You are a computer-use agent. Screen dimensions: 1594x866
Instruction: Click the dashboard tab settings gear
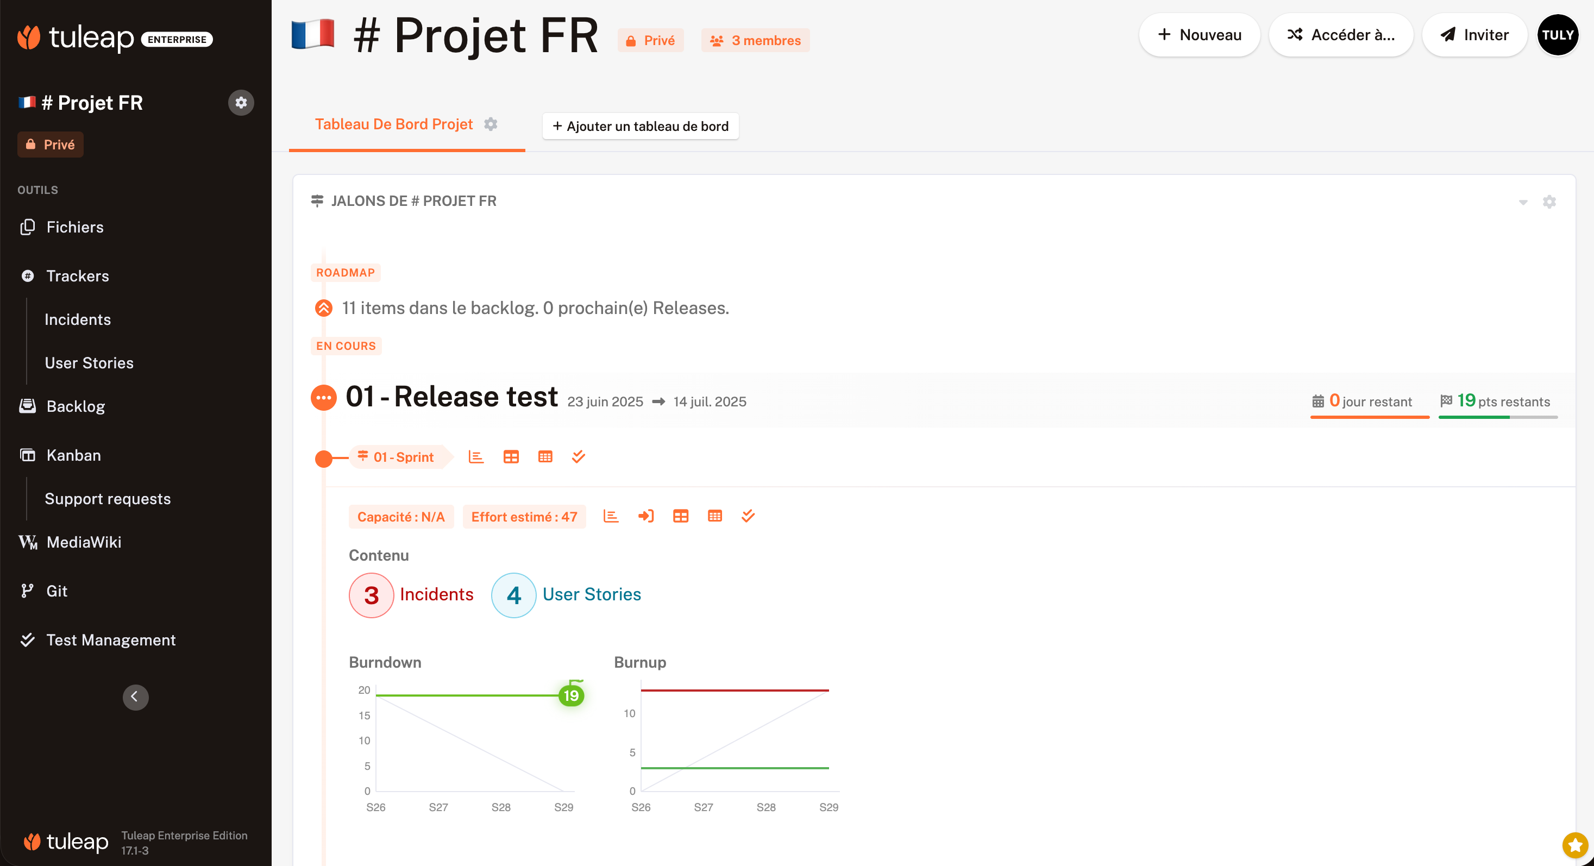pos(491,124)
